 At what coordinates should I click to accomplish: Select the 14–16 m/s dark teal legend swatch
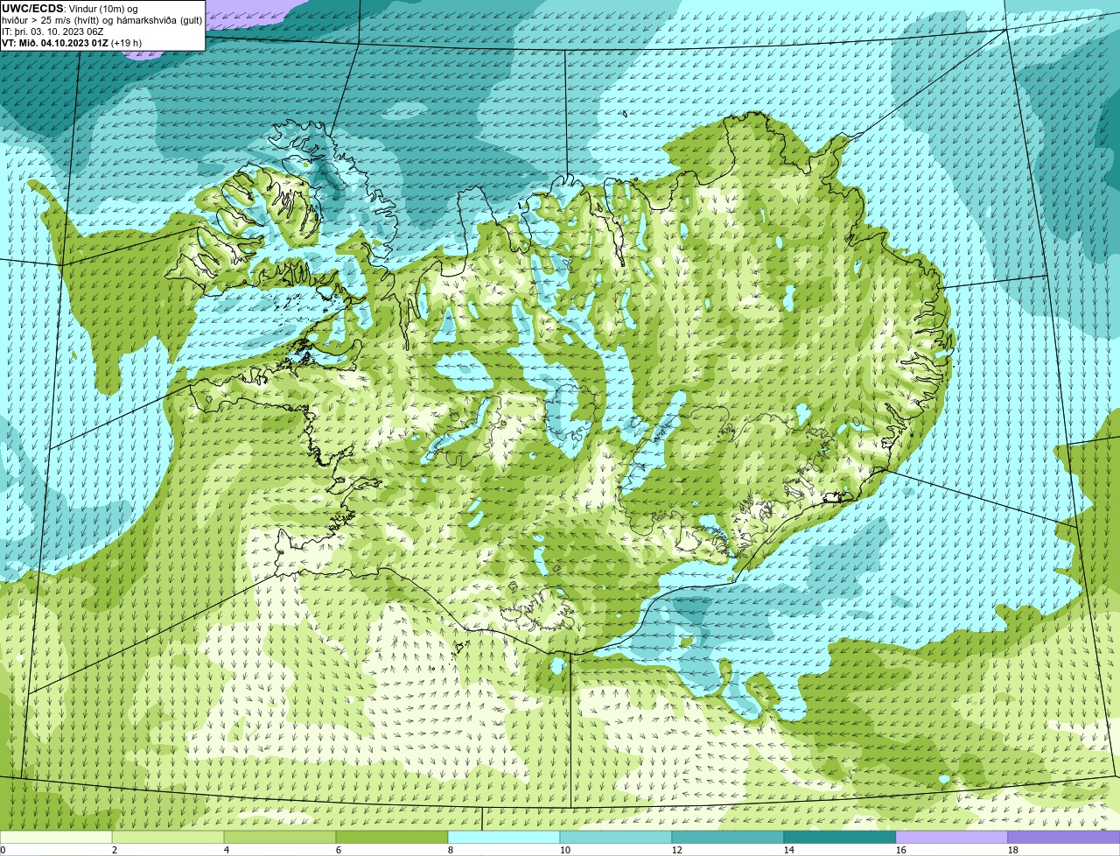click(x=840, y=838)
